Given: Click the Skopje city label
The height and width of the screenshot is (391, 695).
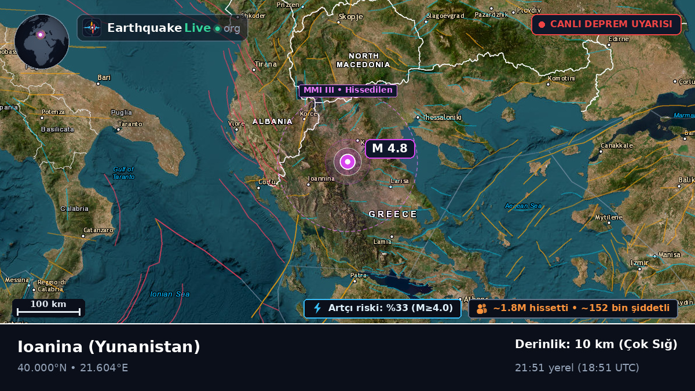Looking at the screenshot, I should (350, 17).
